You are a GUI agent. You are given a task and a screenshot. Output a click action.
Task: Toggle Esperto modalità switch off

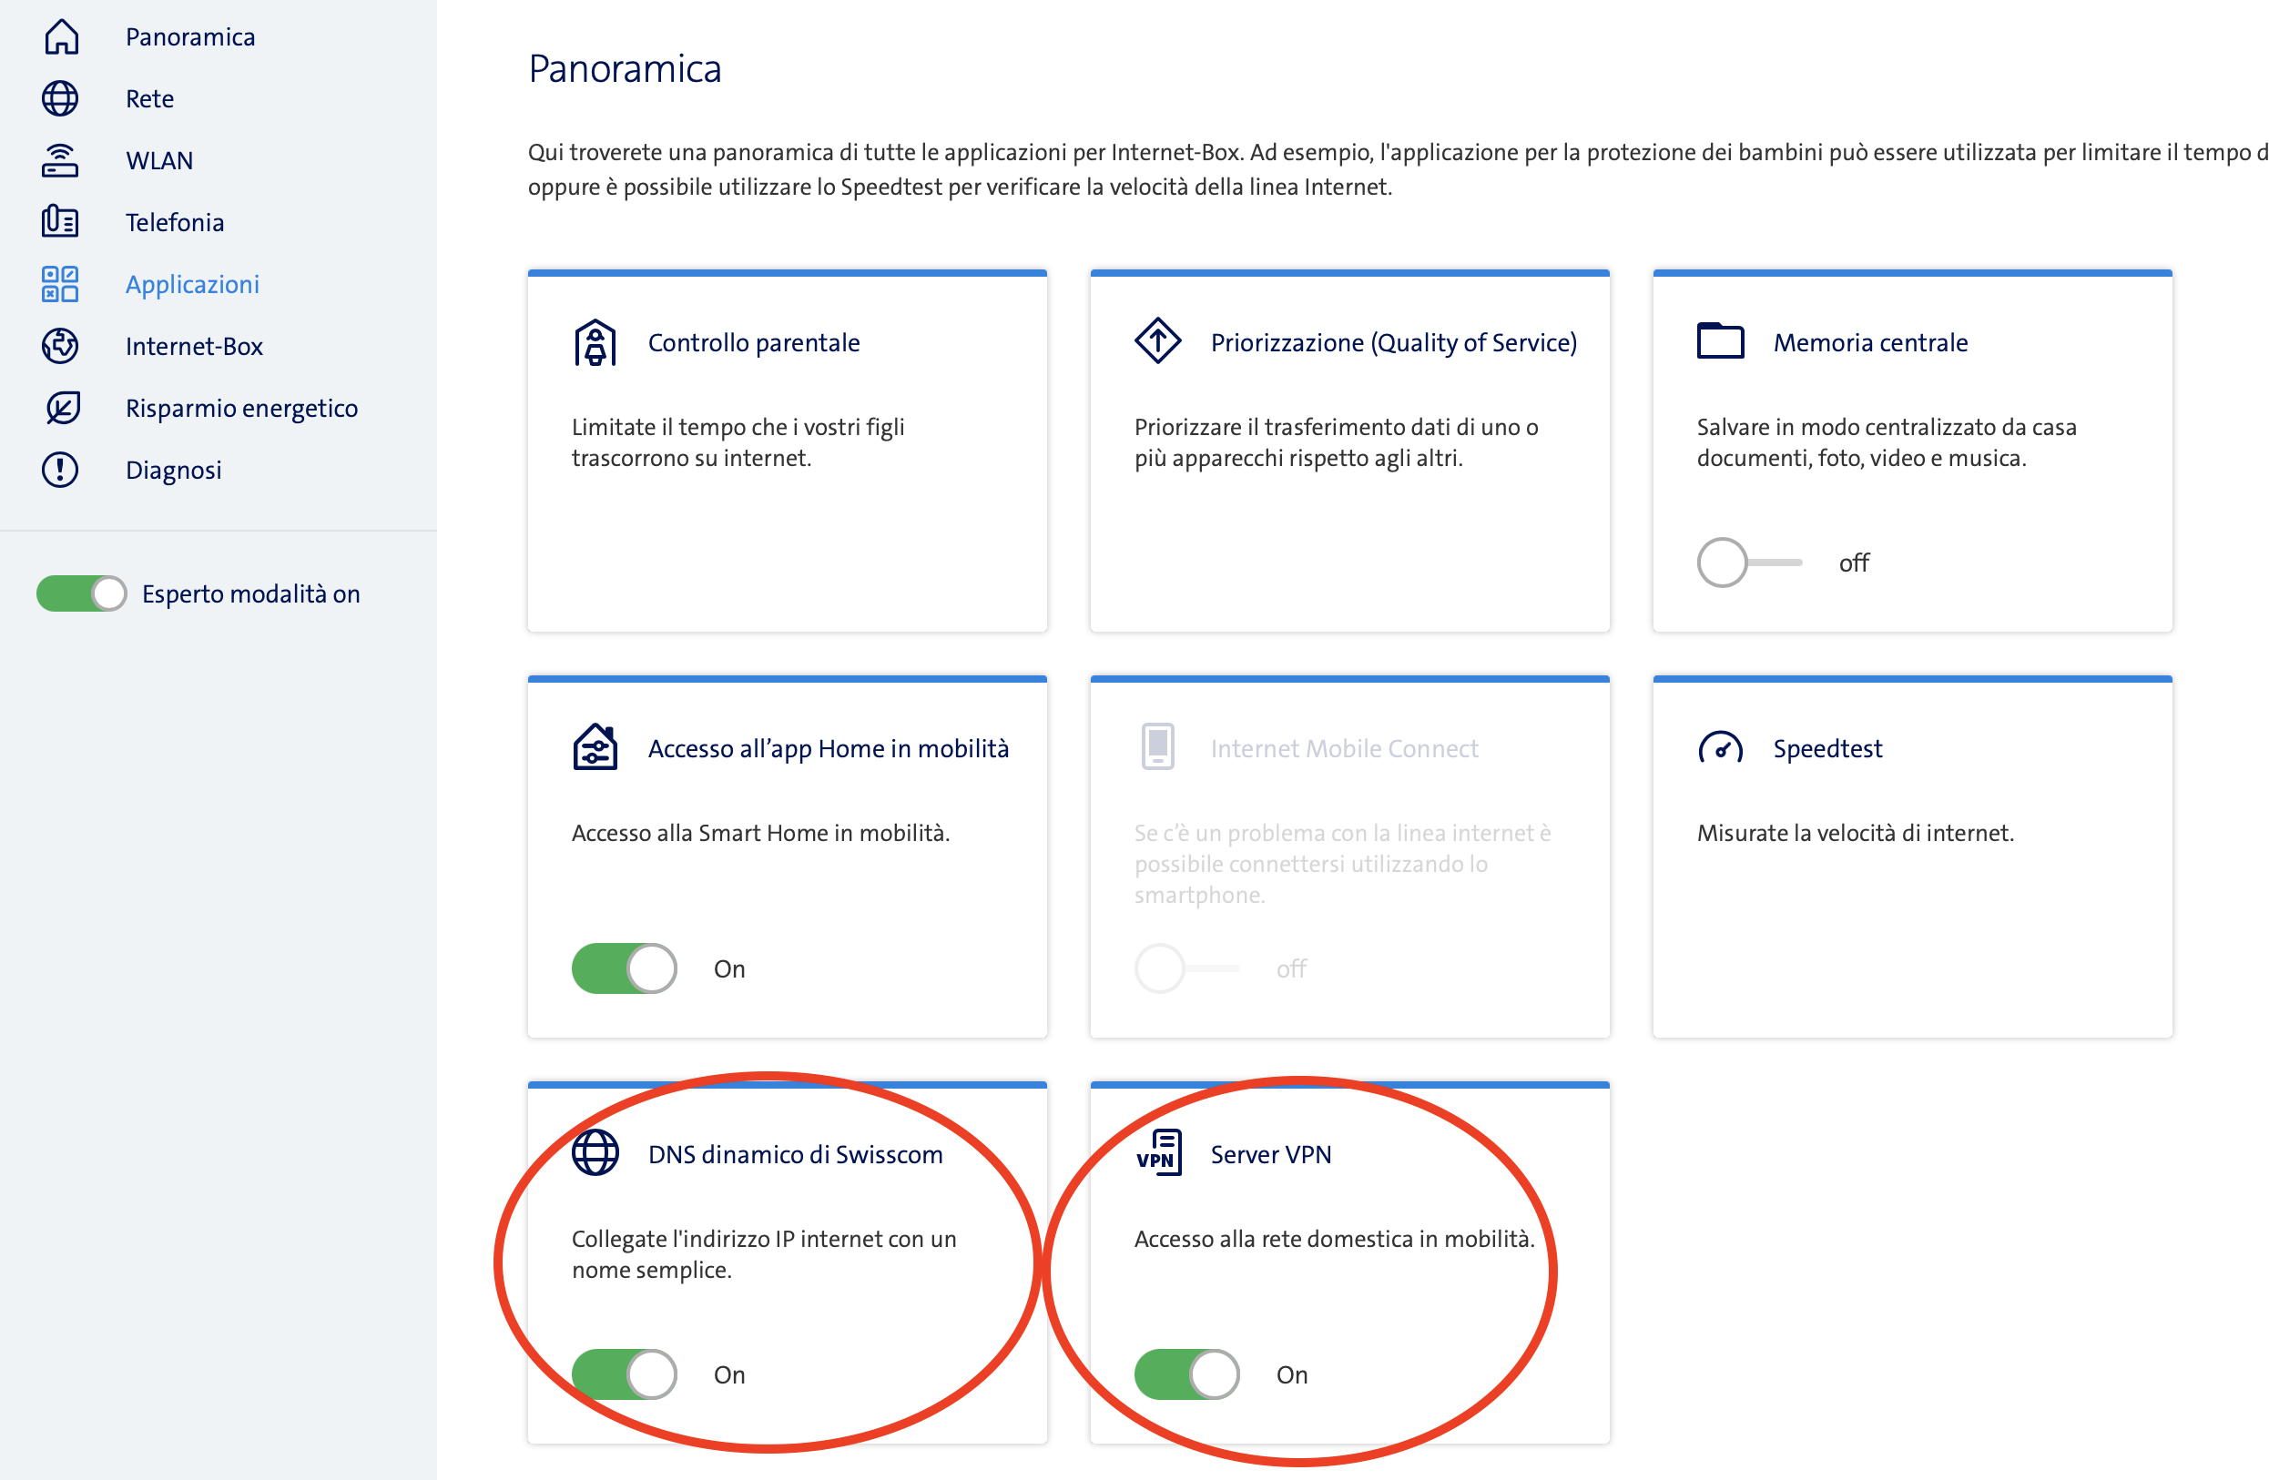click(x=81, y=593)
